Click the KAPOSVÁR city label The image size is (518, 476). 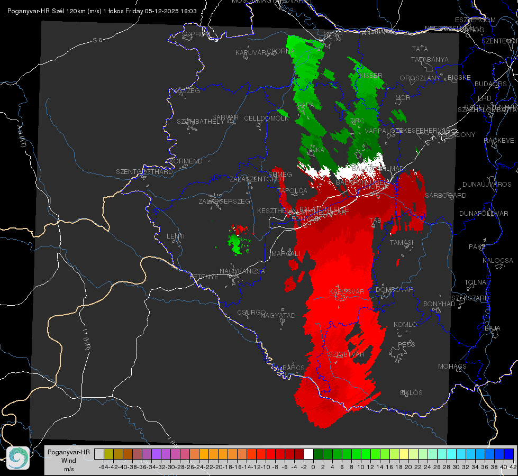347,292
